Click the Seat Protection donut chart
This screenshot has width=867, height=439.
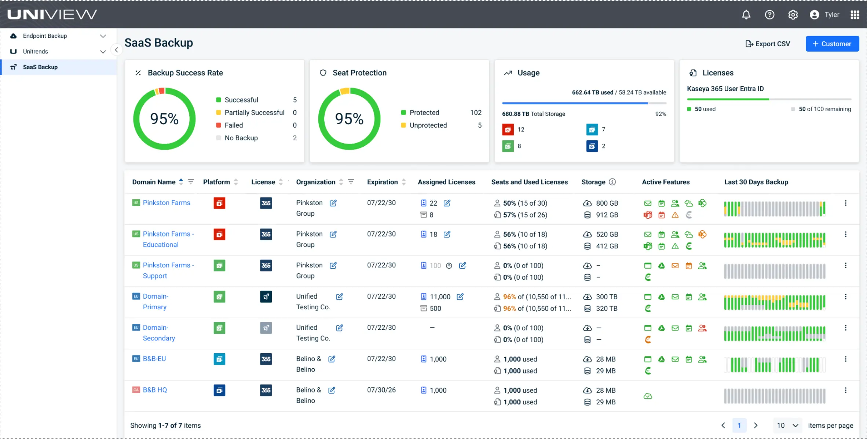(349, 119)
